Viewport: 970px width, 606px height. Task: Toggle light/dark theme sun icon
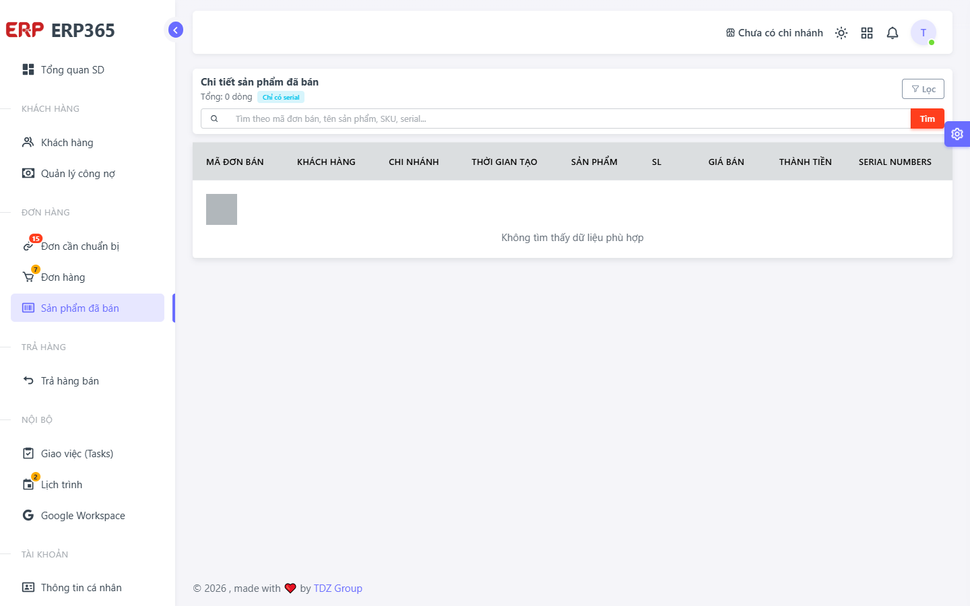click(x=841, y=33)
